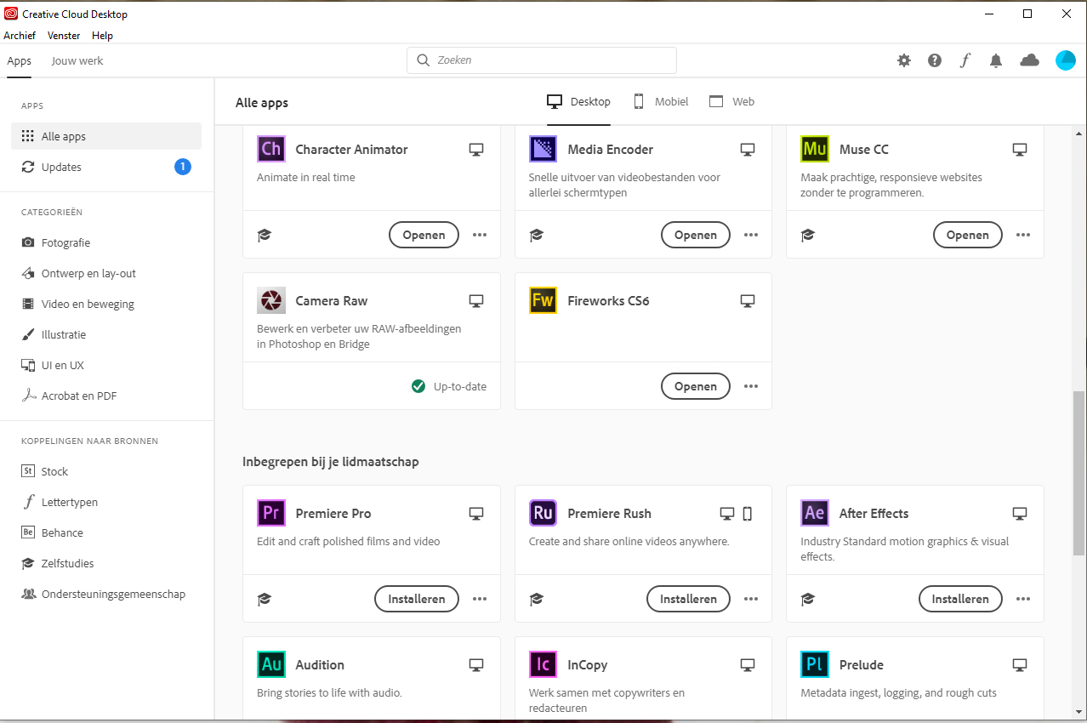Open more options for After Effects
Viewport: 1087px width, 723px height.
point(1023,599)
